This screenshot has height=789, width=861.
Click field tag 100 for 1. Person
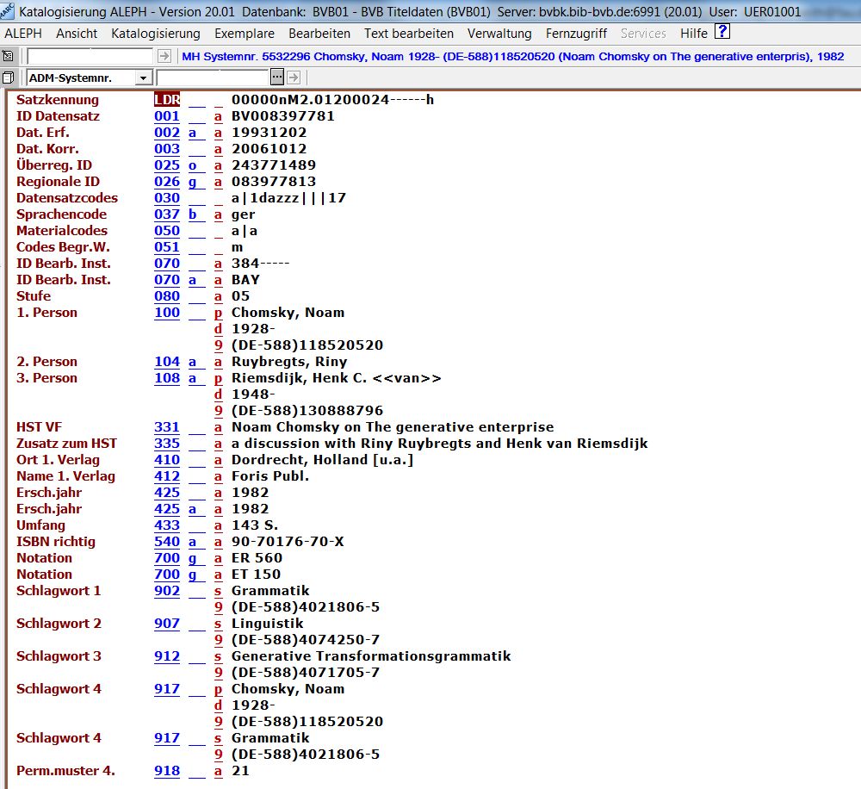click(167, 313)
